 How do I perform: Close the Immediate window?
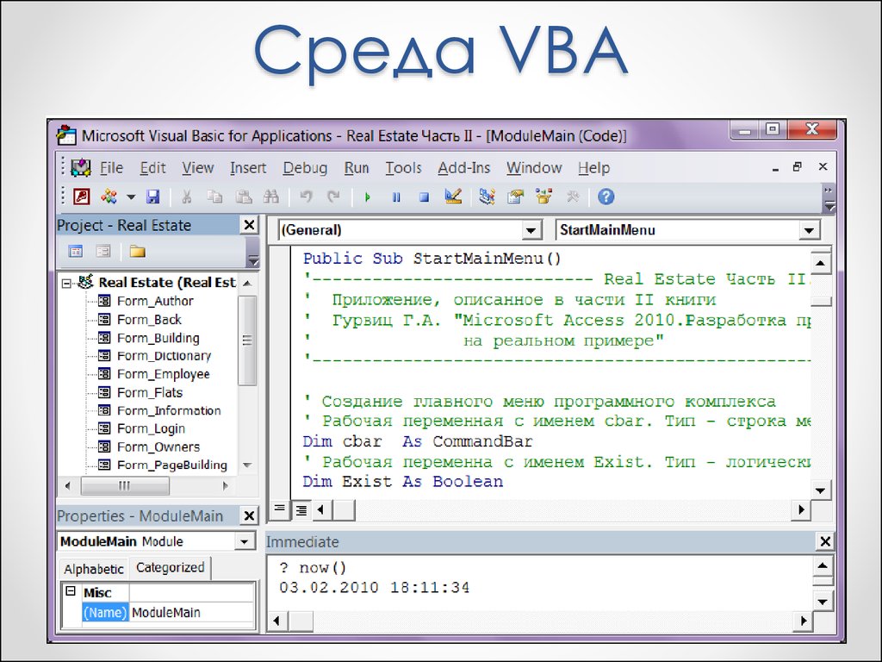click(x=825, y=541)
